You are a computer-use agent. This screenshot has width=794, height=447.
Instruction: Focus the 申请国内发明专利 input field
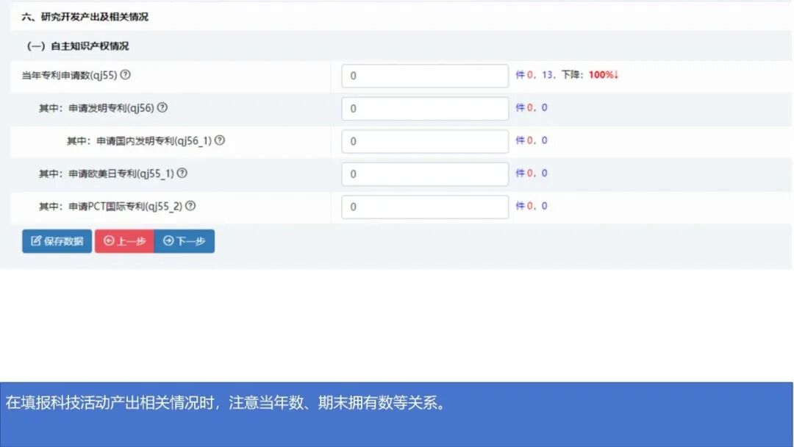[x=424, y=141]
